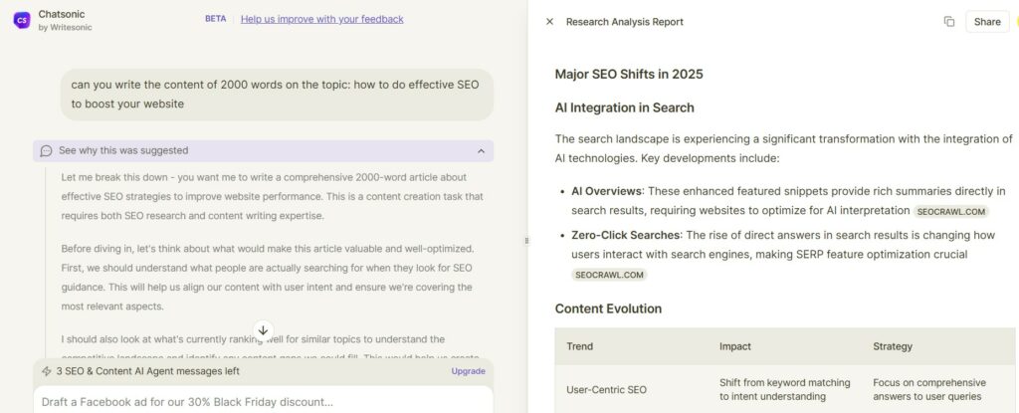
Task: Close the Research Analysis Report panel
Action: [549, 22]
